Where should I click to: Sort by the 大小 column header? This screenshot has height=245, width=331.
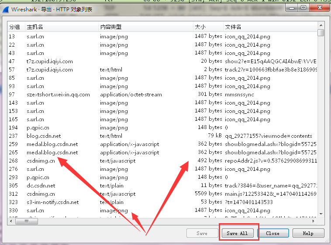pos(208,27)
